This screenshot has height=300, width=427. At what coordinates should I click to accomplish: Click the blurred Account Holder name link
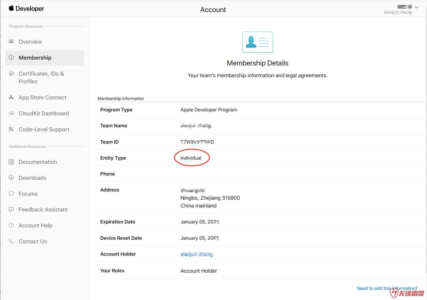pos(197,254)
